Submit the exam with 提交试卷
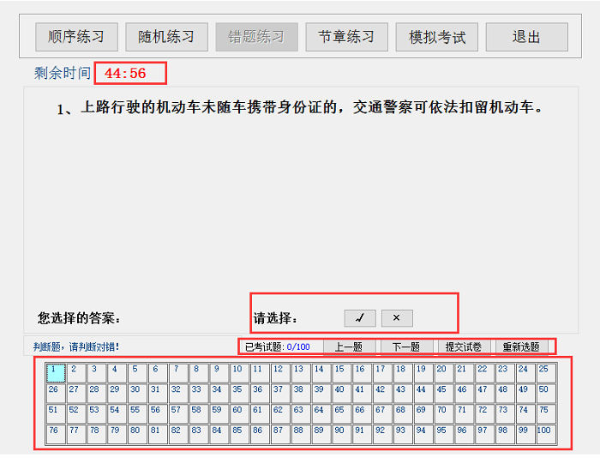The image size is (600, 458). pos(464,347)
